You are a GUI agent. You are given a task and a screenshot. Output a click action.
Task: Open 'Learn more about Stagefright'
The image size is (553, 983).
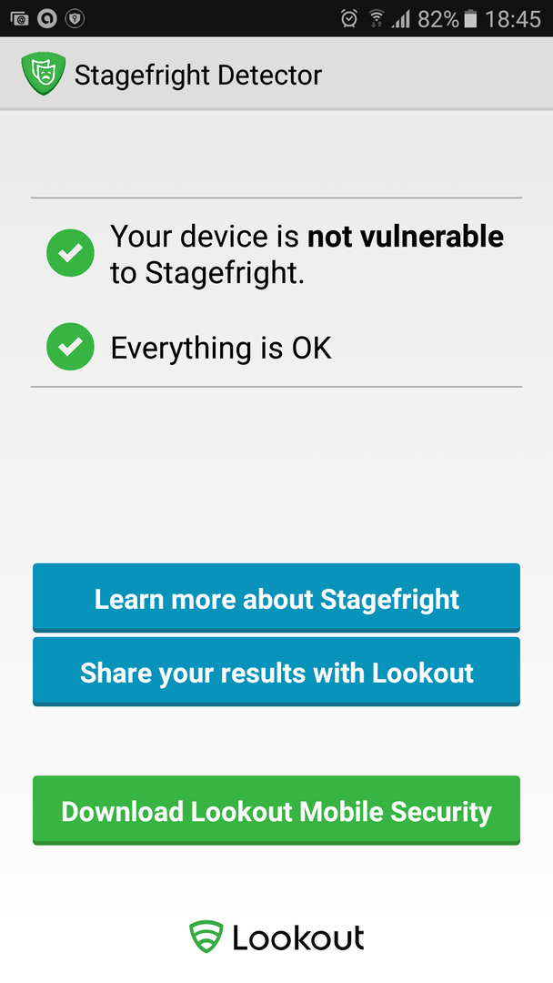(x=276, y=597)
